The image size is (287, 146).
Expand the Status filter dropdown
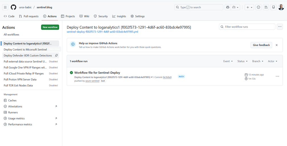[242, 61]
